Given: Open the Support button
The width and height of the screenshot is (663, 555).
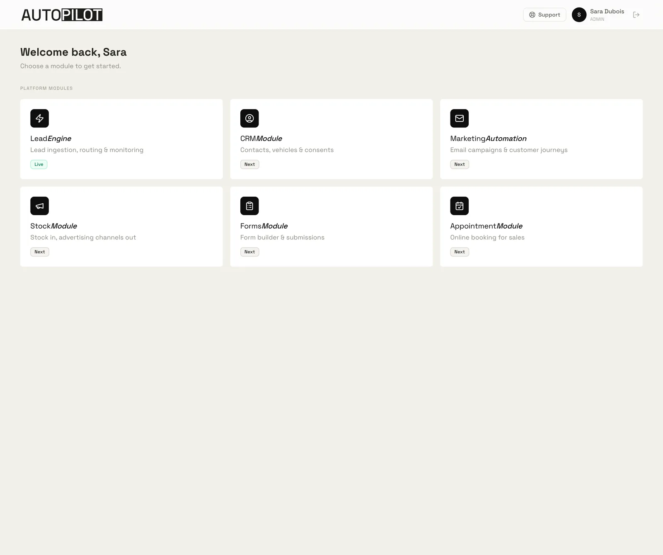Looking at the screenshot, I should click(x=544, y=15).
